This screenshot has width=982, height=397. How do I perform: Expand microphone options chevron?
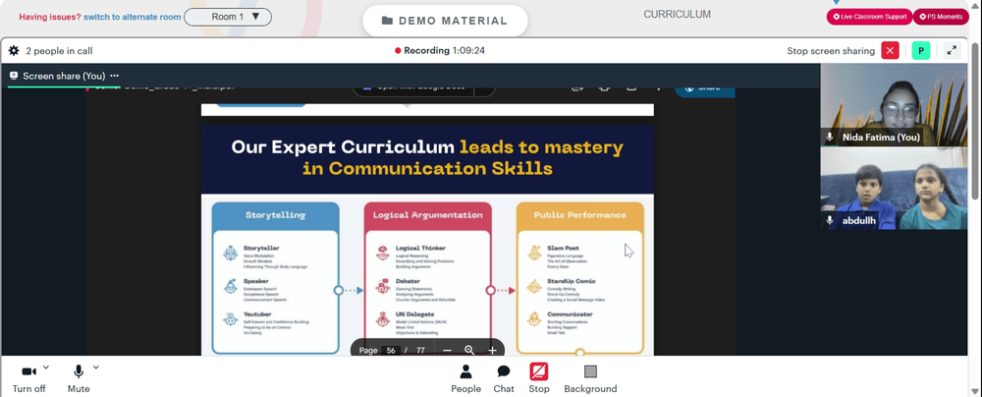click(x=96, y=368)
